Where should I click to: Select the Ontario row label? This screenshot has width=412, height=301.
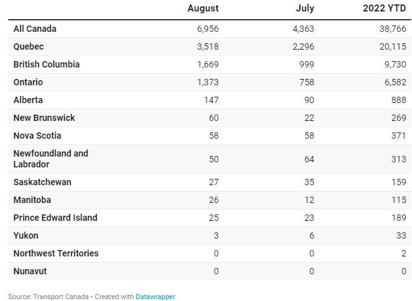29,83
